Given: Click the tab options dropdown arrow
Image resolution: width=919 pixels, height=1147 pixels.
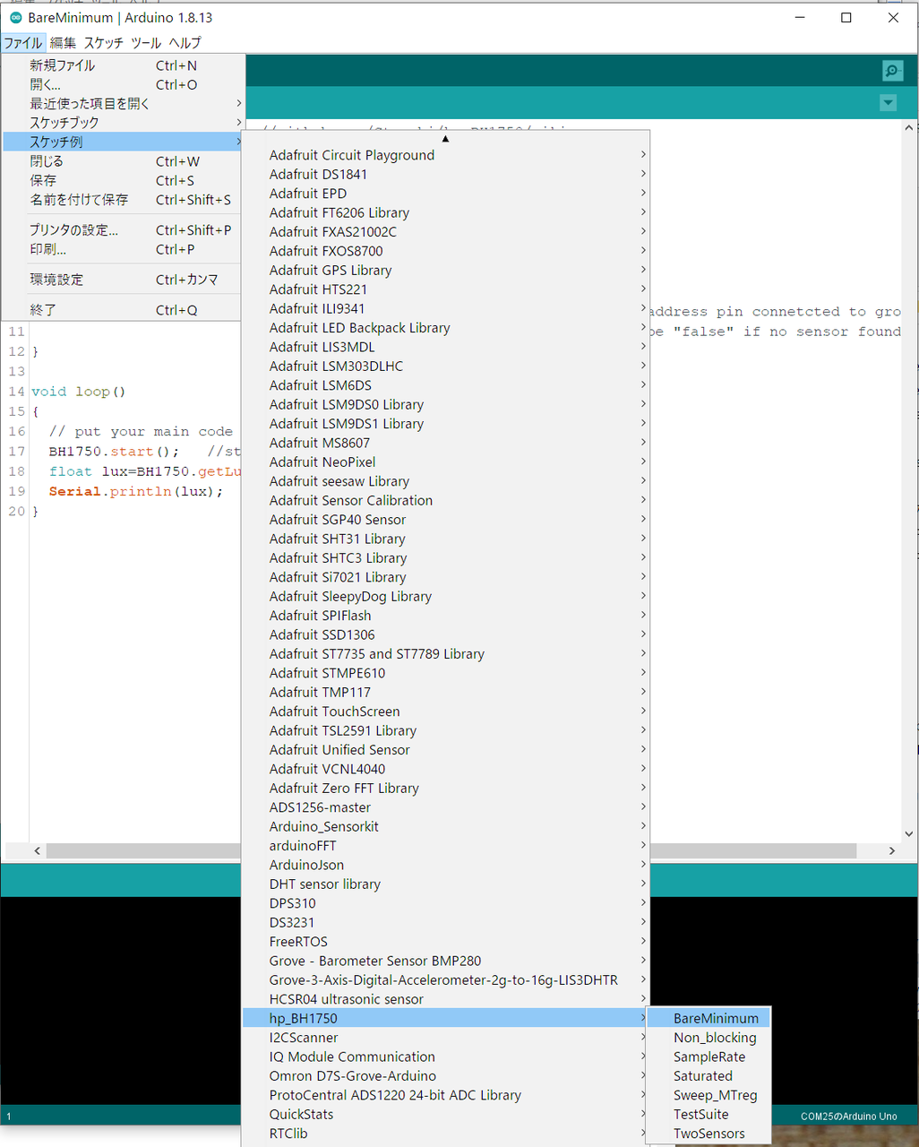Looking at the screenshot, I should click(888, 103).
